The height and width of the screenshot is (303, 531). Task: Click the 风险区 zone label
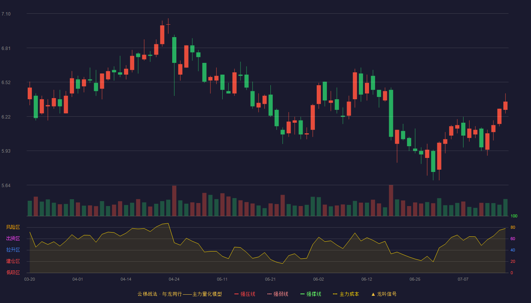pos(13,227)
